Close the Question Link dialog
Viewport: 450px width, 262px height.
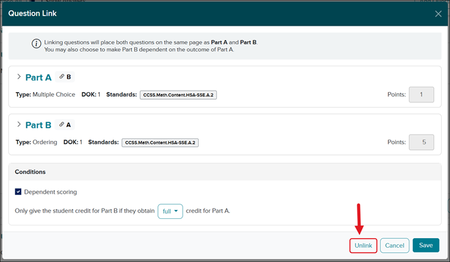[x=438, y=14]
